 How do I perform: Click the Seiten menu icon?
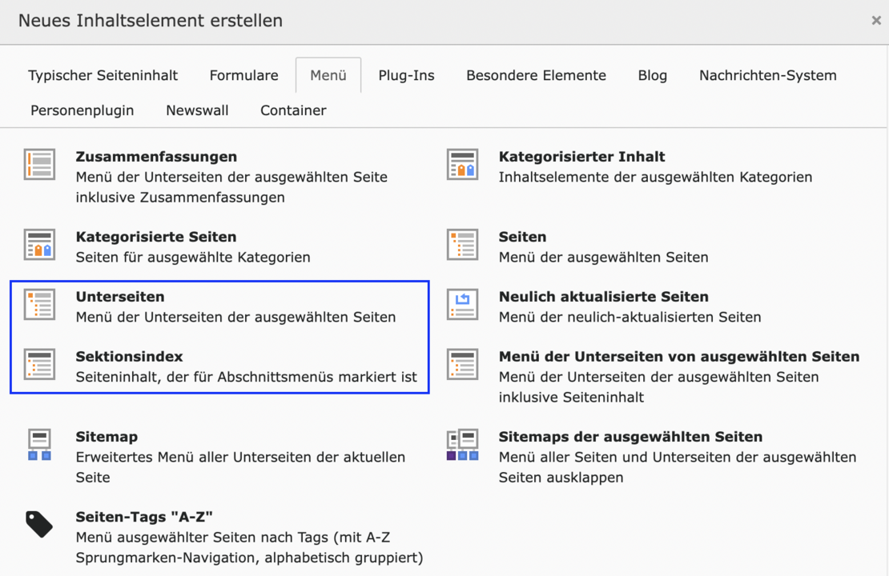tap(462, 245)
